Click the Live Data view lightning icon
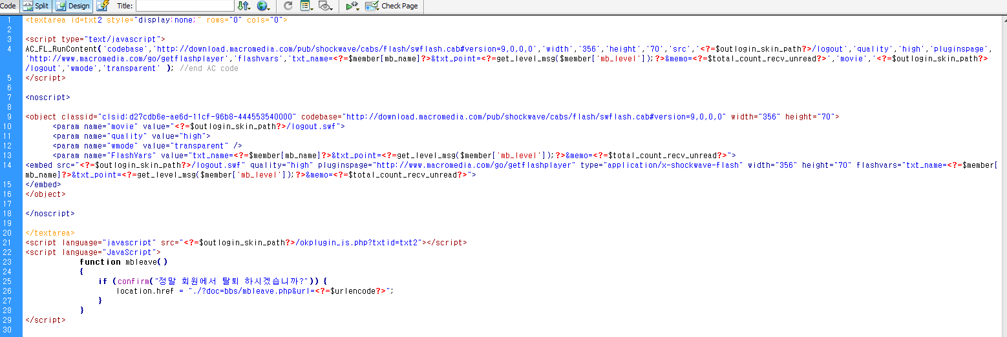 pyautogui.click(x=102, y=6)
